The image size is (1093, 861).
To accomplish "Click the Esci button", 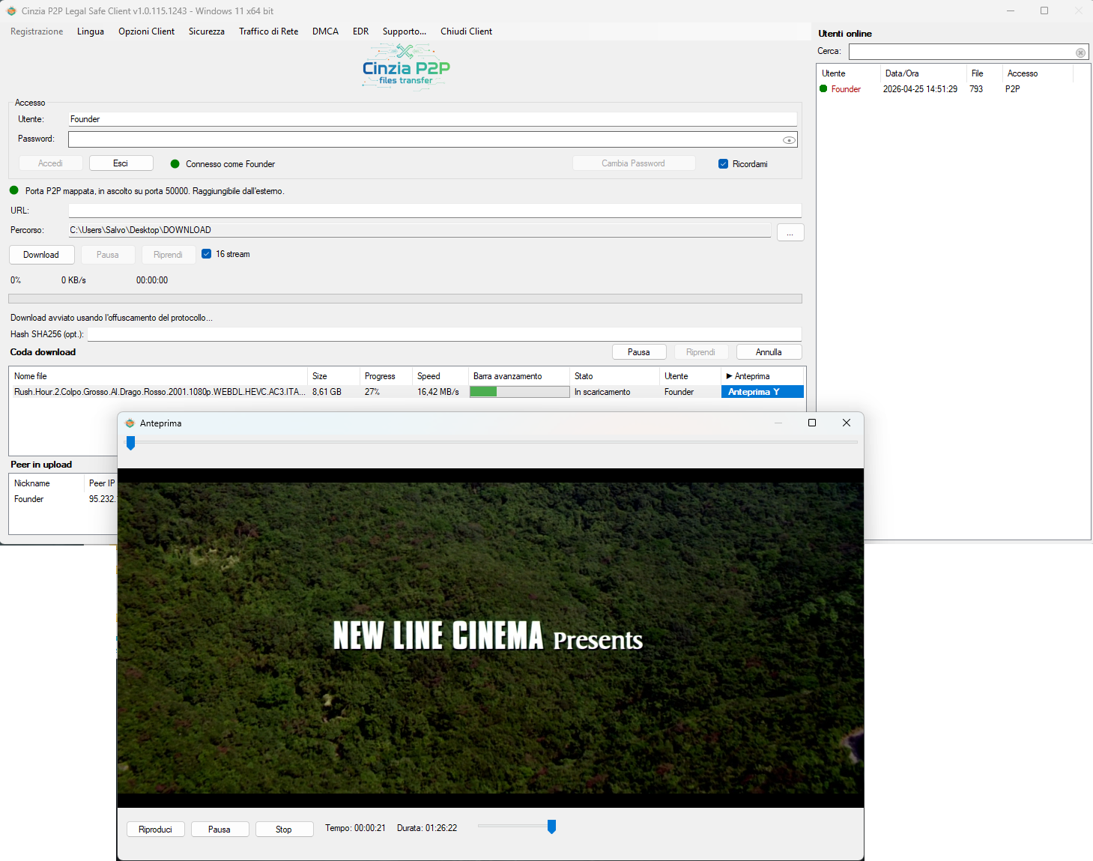I will pos(121,163).
